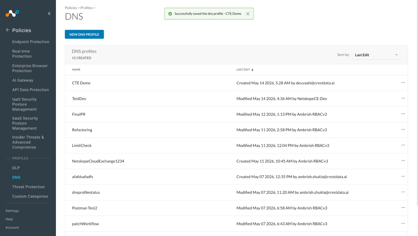Open the LimitCheck profile
The width and height of the screenshot is (418, 236).
(x=82, y=146)
